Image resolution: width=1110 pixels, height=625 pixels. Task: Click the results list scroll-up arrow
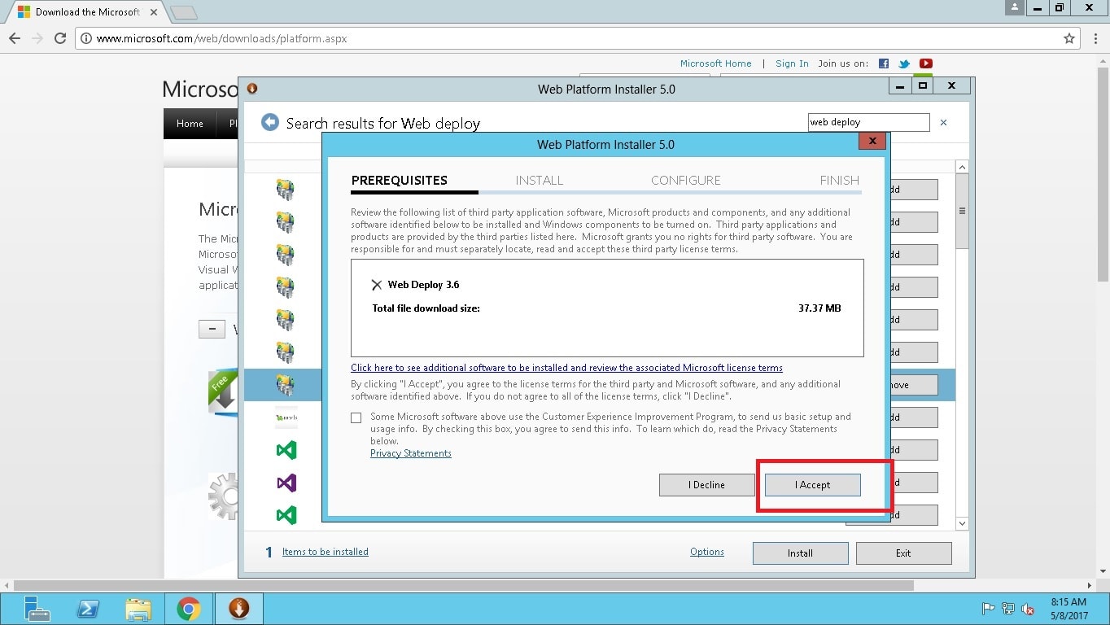[x=962, y=167]
